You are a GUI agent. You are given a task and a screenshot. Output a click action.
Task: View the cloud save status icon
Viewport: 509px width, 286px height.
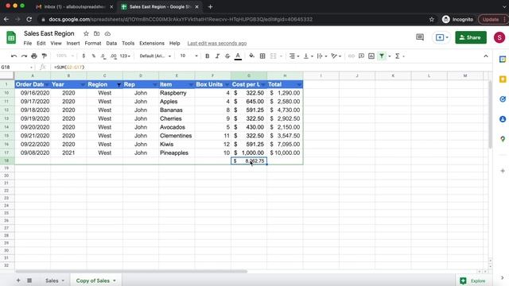(x=107, y=33)
